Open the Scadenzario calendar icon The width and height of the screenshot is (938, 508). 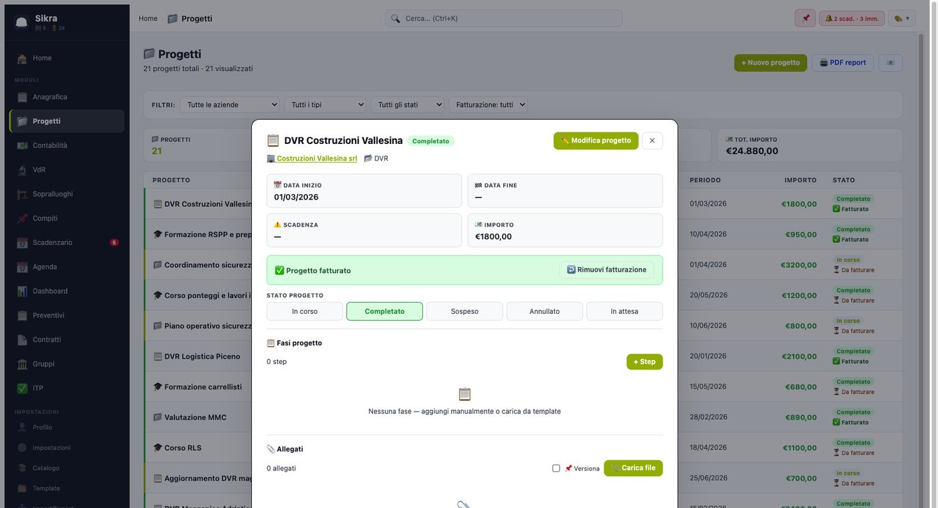coord(22,242)
